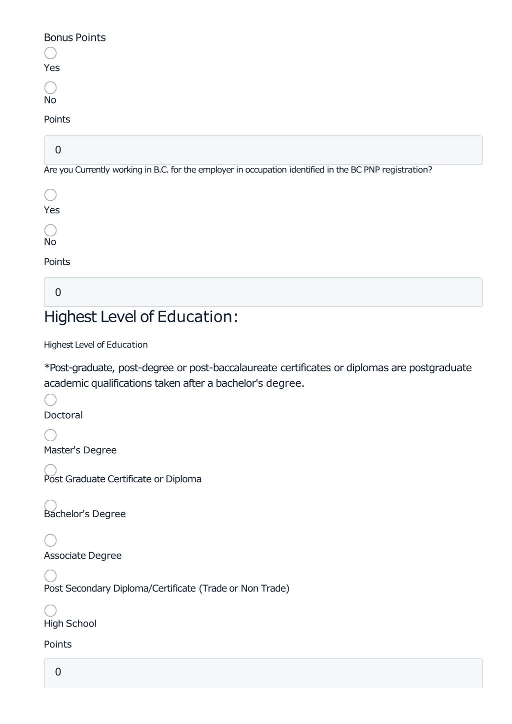Choose No for currently working in B.C.
Screen dimensions: 512x724
pos(50,230)
